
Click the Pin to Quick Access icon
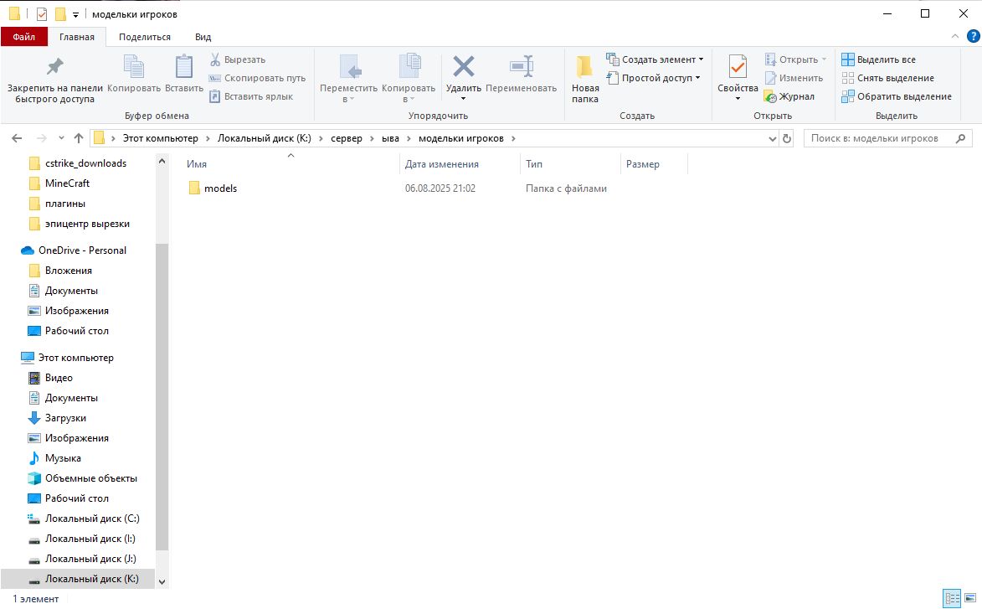54,67
